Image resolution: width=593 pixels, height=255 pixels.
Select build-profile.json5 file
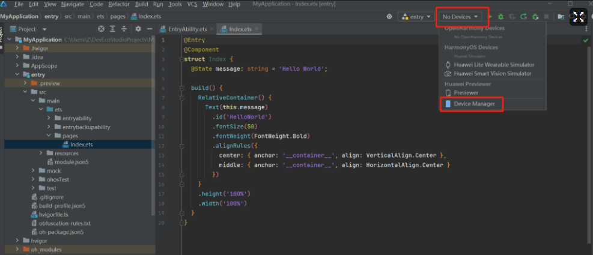click(x=62, y=206)
